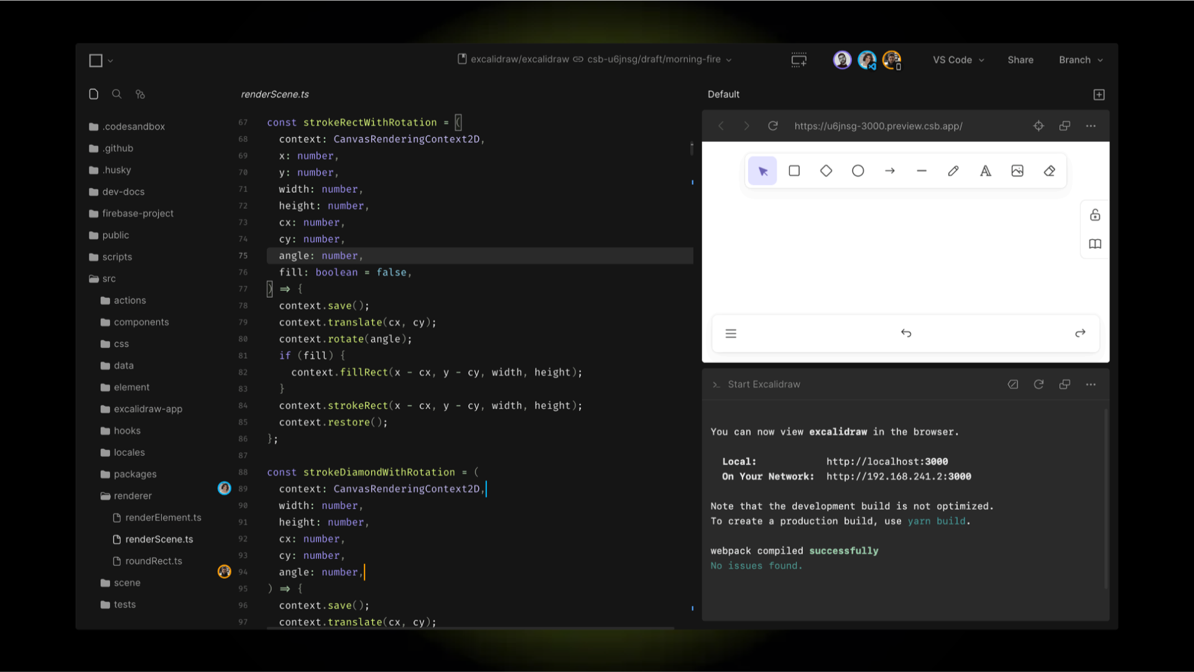This screenshot has width=1194, height=672.
Task: Open terminal more options menu
Action: 1091,384
